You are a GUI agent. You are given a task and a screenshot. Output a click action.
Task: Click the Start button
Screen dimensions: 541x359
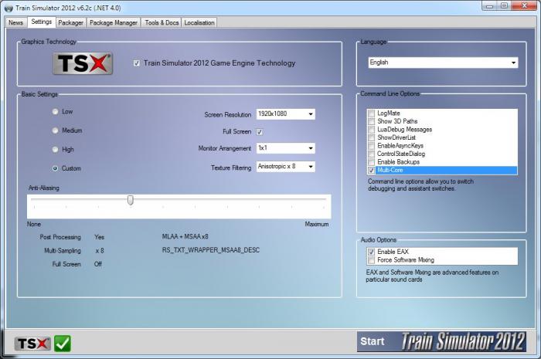click(441, 341)
